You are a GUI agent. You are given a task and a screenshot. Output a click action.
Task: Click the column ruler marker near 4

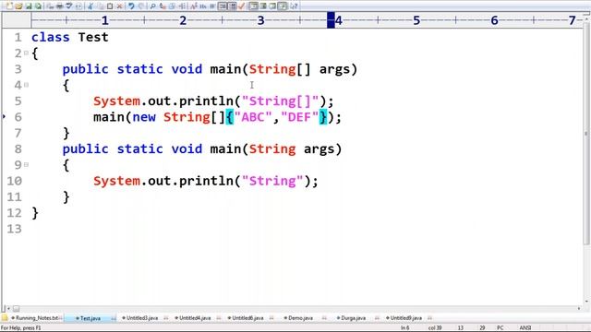[x=331, y=20]
